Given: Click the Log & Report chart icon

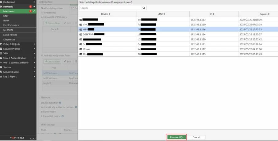Looking at the screenshot, I should pos(1,77).
